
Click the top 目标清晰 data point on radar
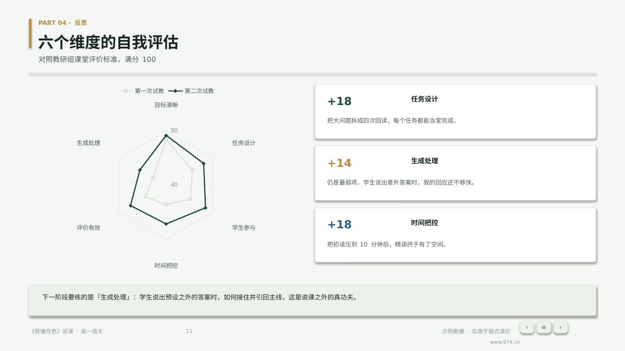(x=166, y=136)
